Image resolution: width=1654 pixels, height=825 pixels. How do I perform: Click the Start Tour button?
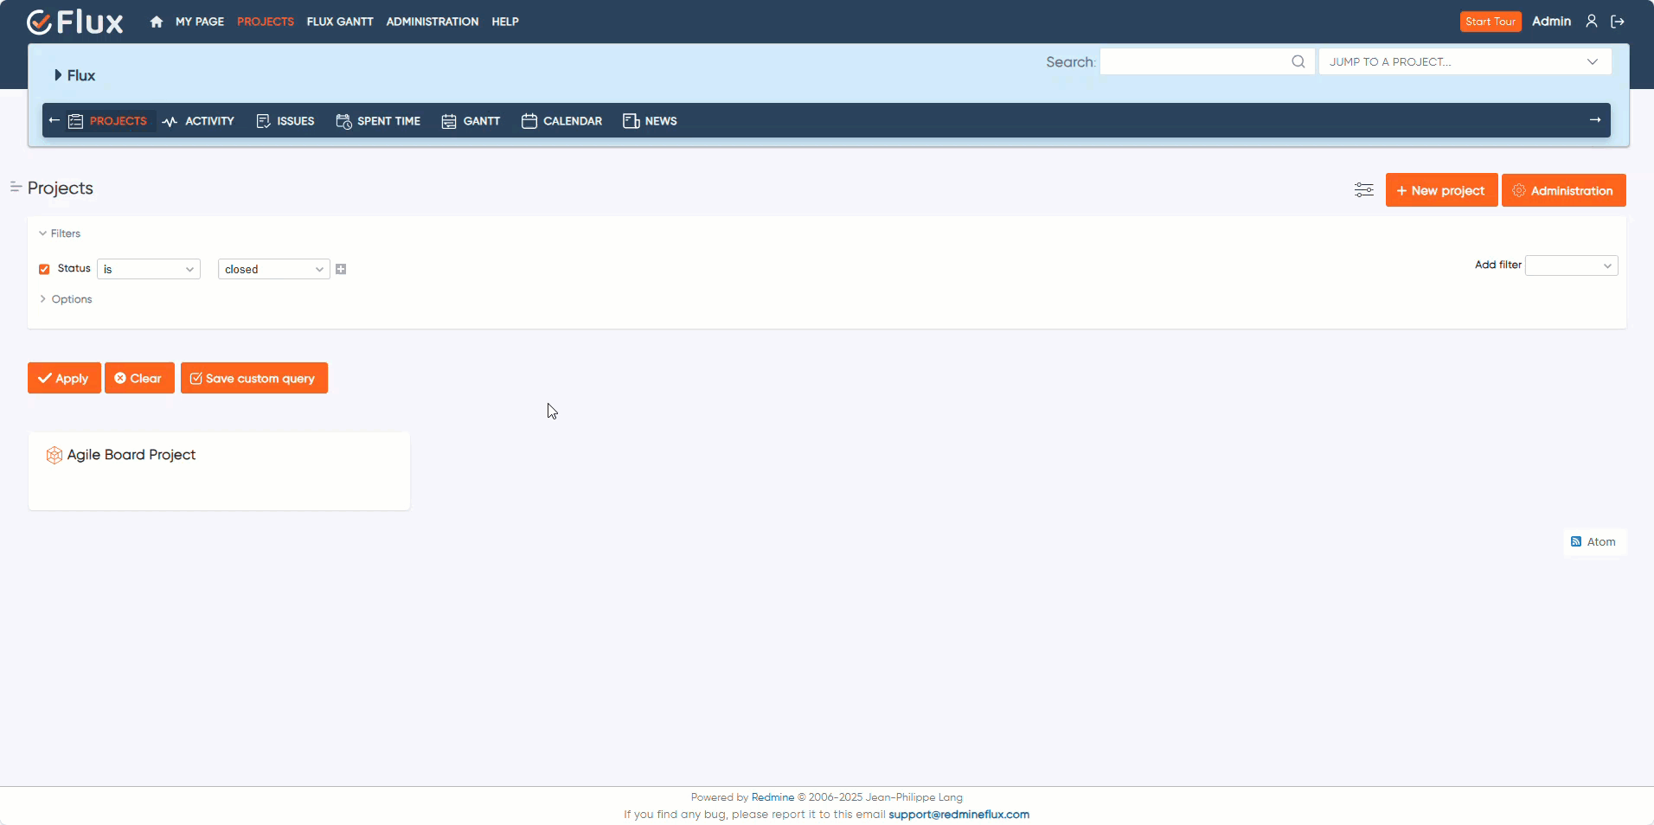[x=1491, y=22]
